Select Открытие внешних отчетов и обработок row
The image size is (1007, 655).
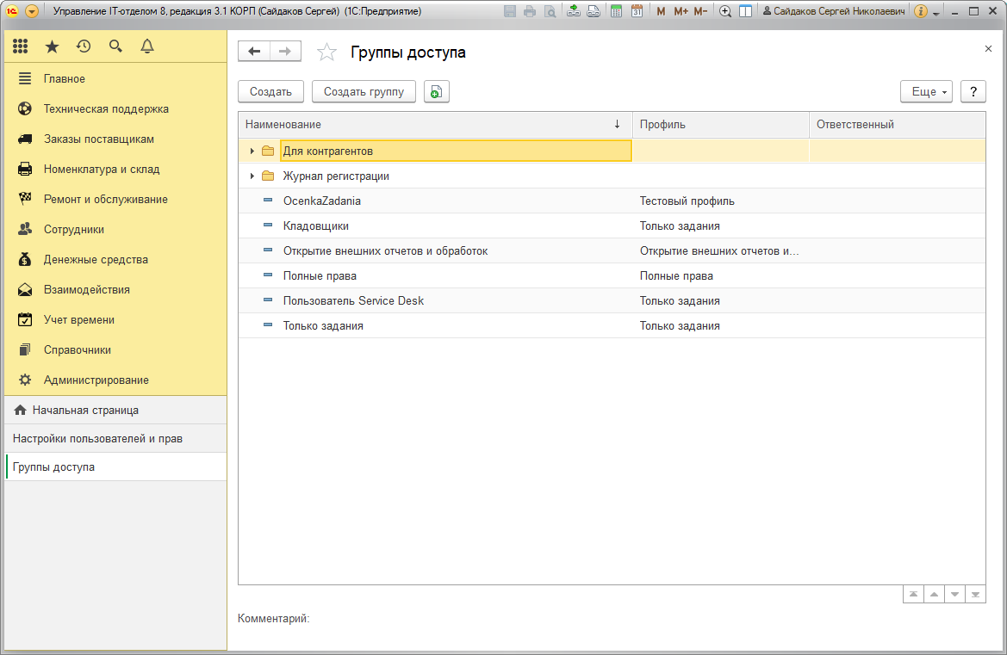[x=612, y=250]
